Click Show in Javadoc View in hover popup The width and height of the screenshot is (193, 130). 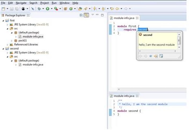tap(151, 56)
